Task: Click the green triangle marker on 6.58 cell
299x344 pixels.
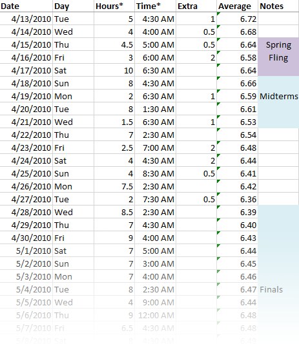Action: tap(218, 52)
